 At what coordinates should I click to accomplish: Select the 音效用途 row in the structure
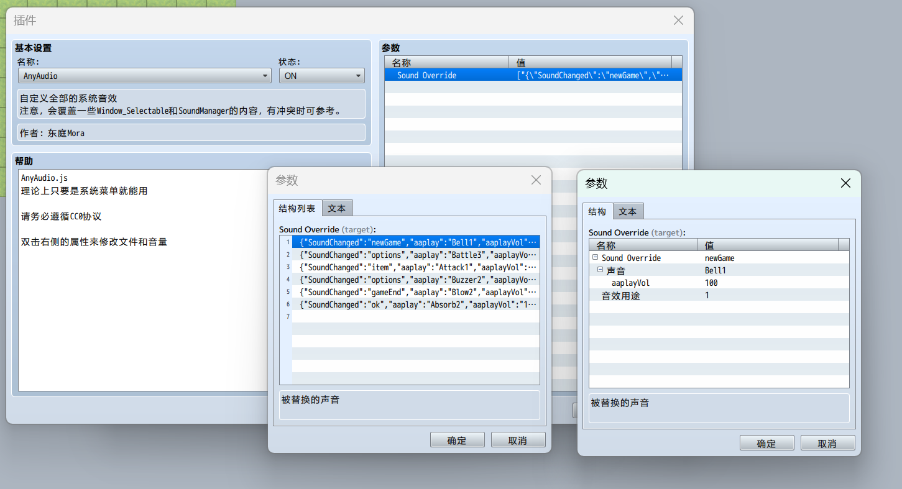pos(719,295)
